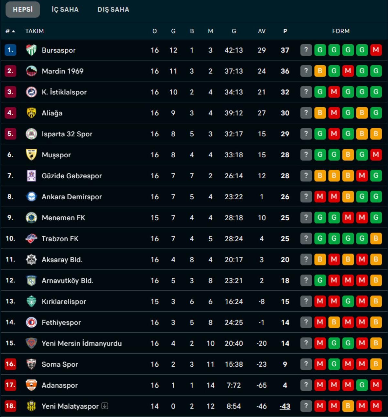Click Bursaspor's red M latest form badge
Screen dimensions: 388x417
(376, 50)
